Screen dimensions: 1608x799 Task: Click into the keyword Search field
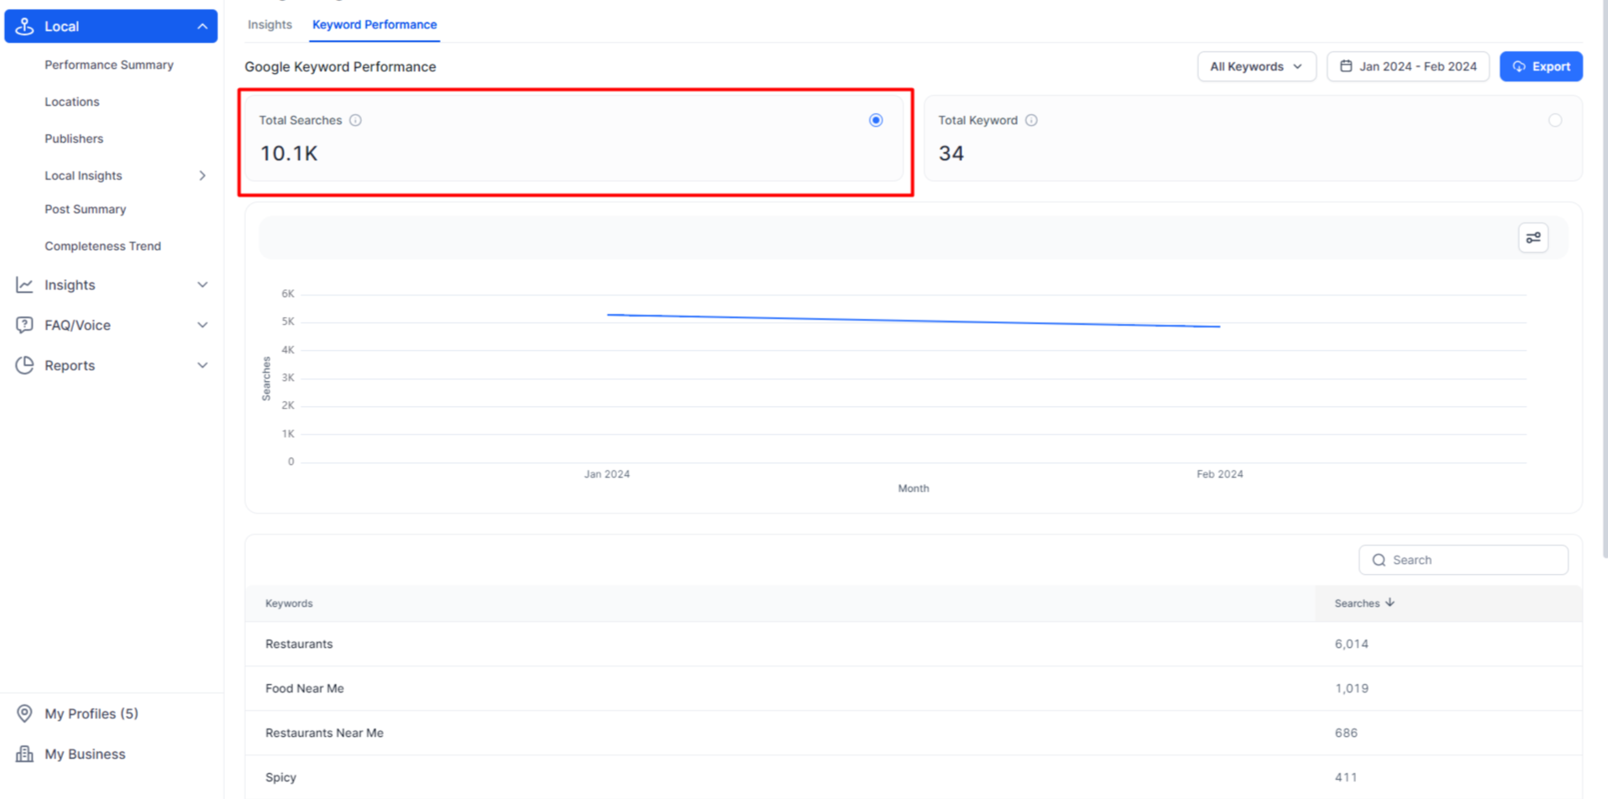[x=1464, y=560]
